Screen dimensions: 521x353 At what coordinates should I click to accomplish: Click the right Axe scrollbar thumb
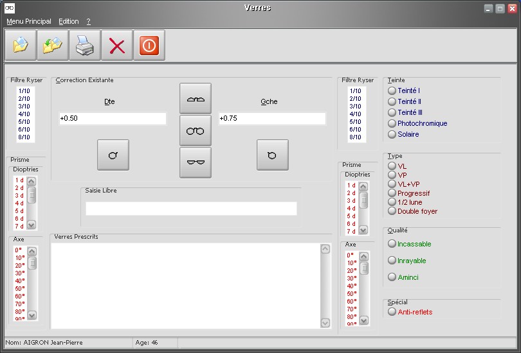364,268
